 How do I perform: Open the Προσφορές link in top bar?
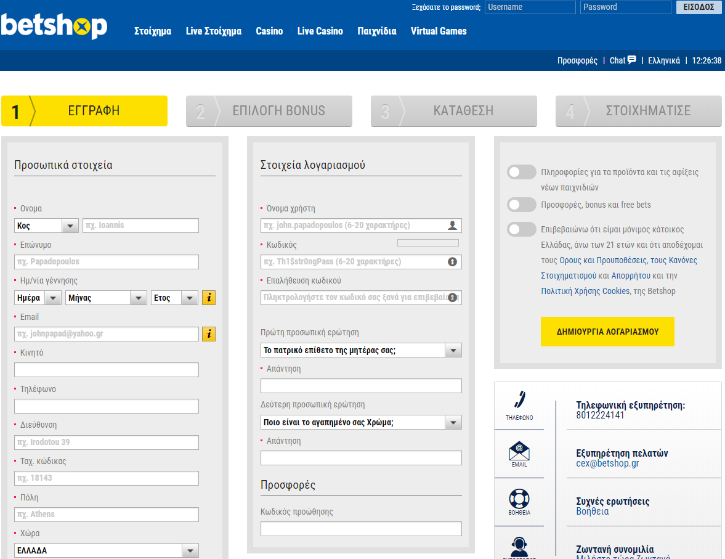click(x=577, y=60)
